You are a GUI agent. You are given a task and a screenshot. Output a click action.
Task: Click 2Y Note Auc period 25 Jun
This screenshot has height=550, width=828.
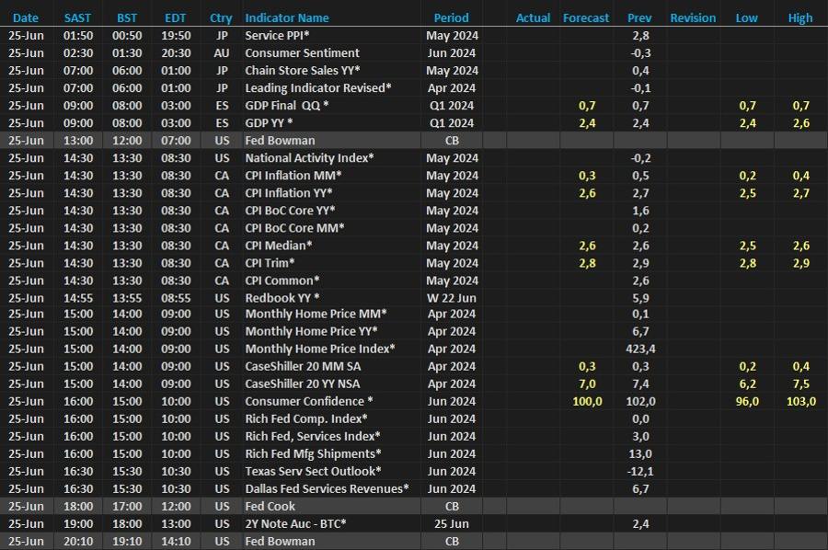(x=452, y=523)
